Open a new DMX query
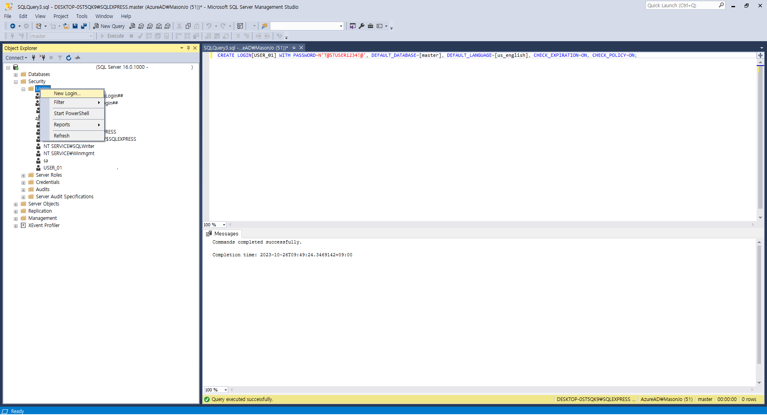The image size is (767, 415). point(150,26)
